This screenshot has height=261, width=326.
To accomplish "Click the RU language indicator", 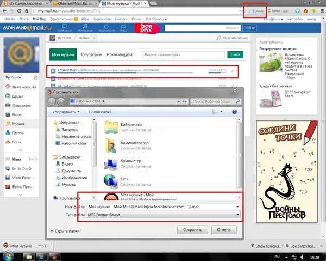I will pos(277,257).
